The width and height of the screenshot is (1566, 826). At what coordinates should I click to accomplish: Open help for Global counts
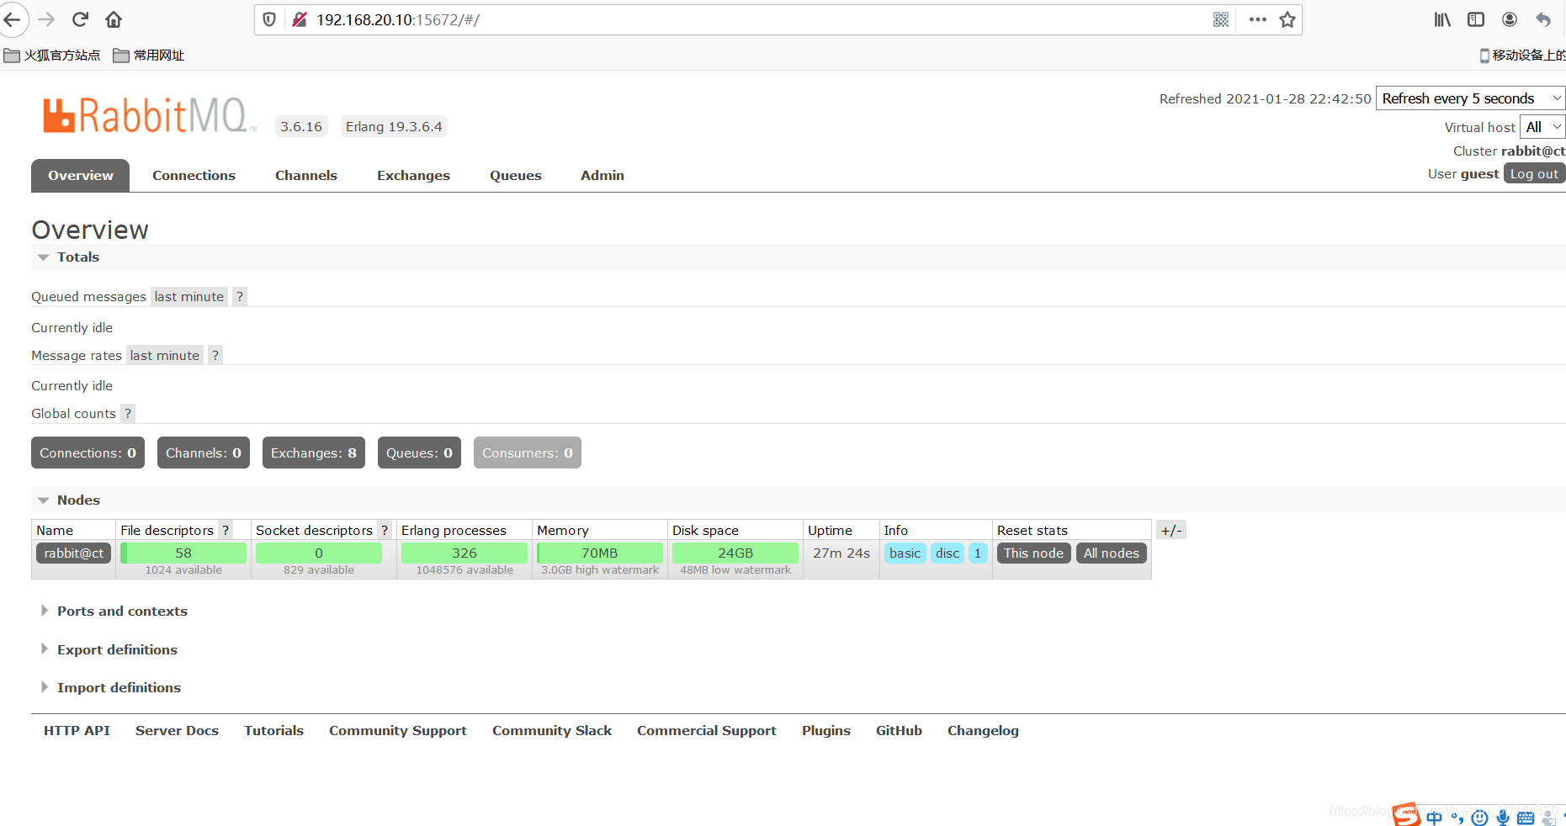pyautogui.click(x=128, y=413)
